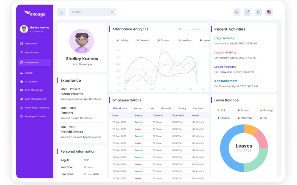Toggle the Absent legend series

[x=164, y=40]
